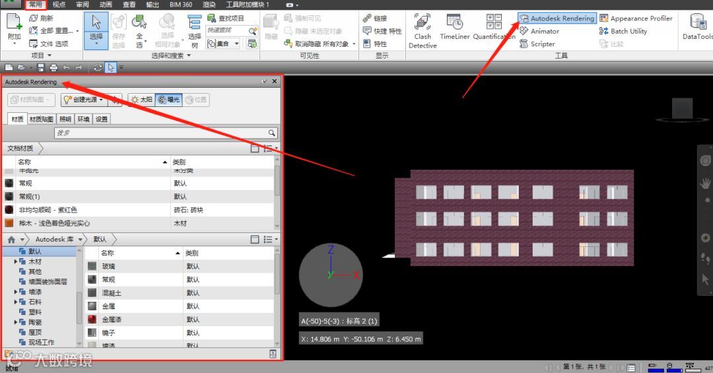
Task: Activate the 选择 select tool
Action: 96,30
